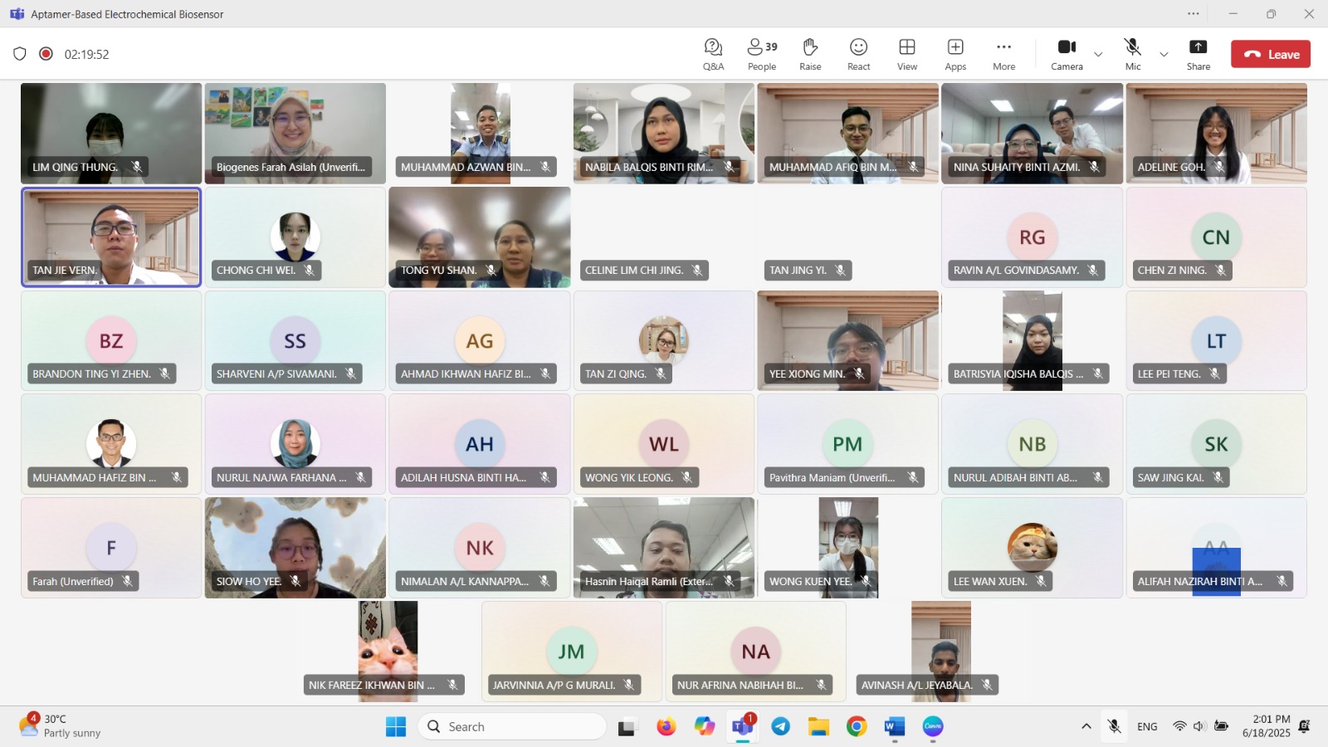Open the React emoji menu
The height and width of the screenshot is (747, 1328).
[858, 55]
